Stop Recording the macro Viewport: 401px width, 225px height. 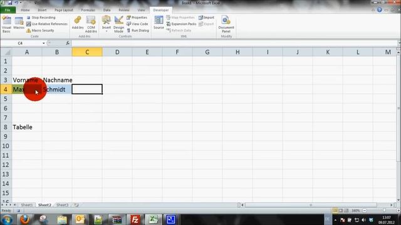coord(41,17)
